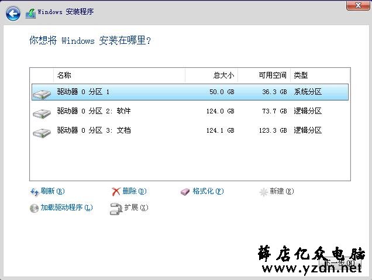The height and width of the screenshot is (280, 372).
Task: Click 逻辑分区 in the 软件 row
Action: point(308,111)
